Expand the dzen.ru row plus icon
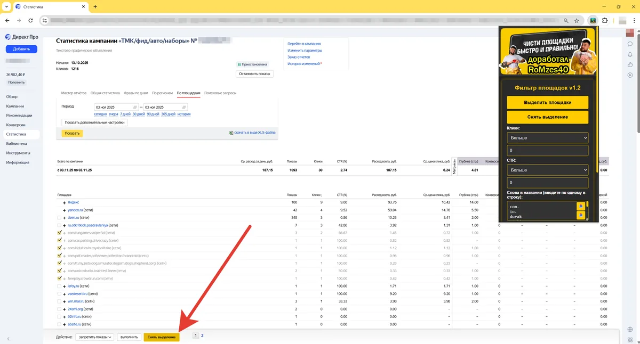Image resolution: width=640 pixels, height=344 pixels. (x=65, y=217)
